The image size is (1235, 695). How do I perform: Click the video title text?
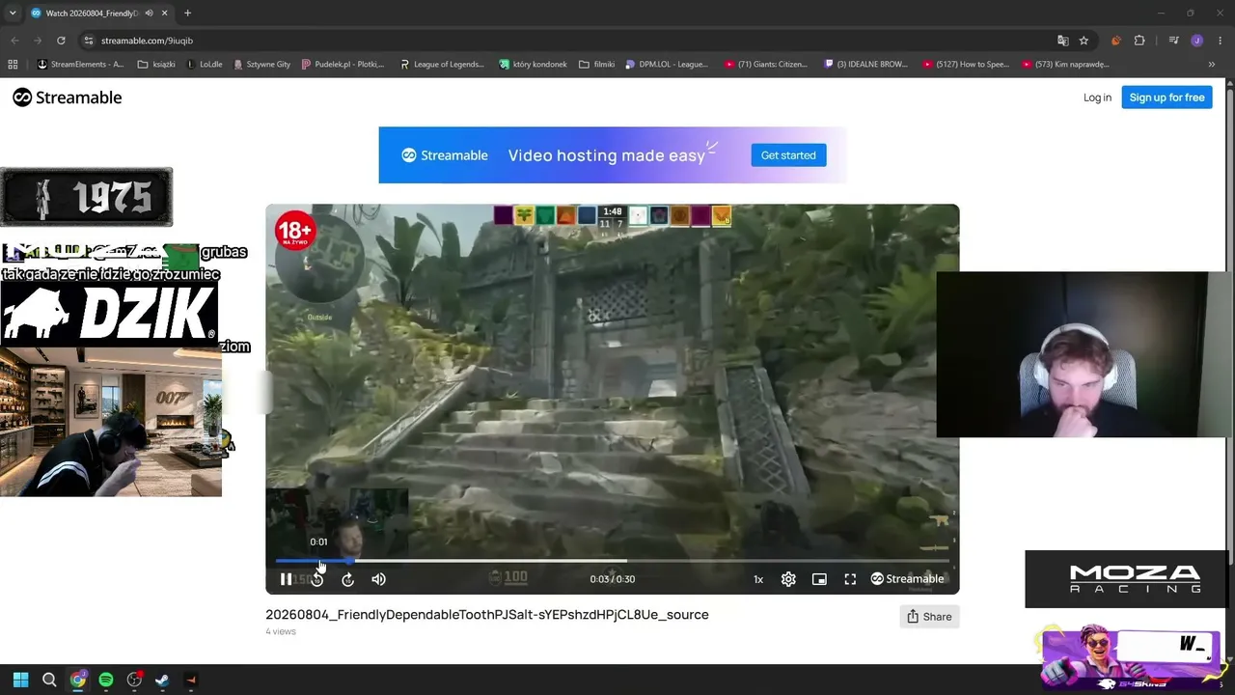point(487,615)
